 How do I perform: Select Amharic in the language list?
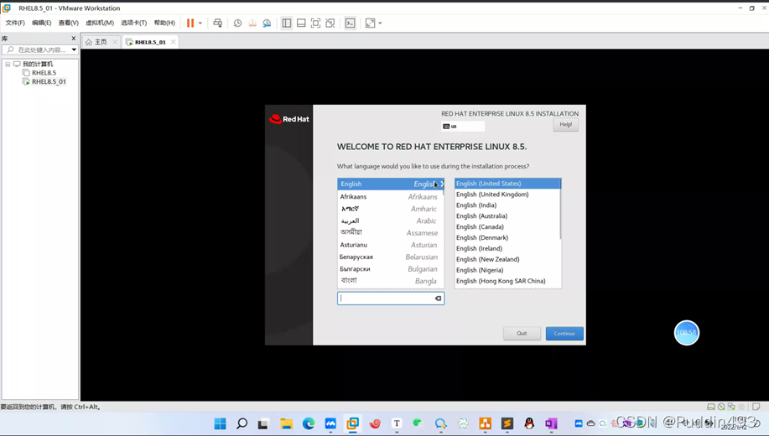(x=390, y=209)
